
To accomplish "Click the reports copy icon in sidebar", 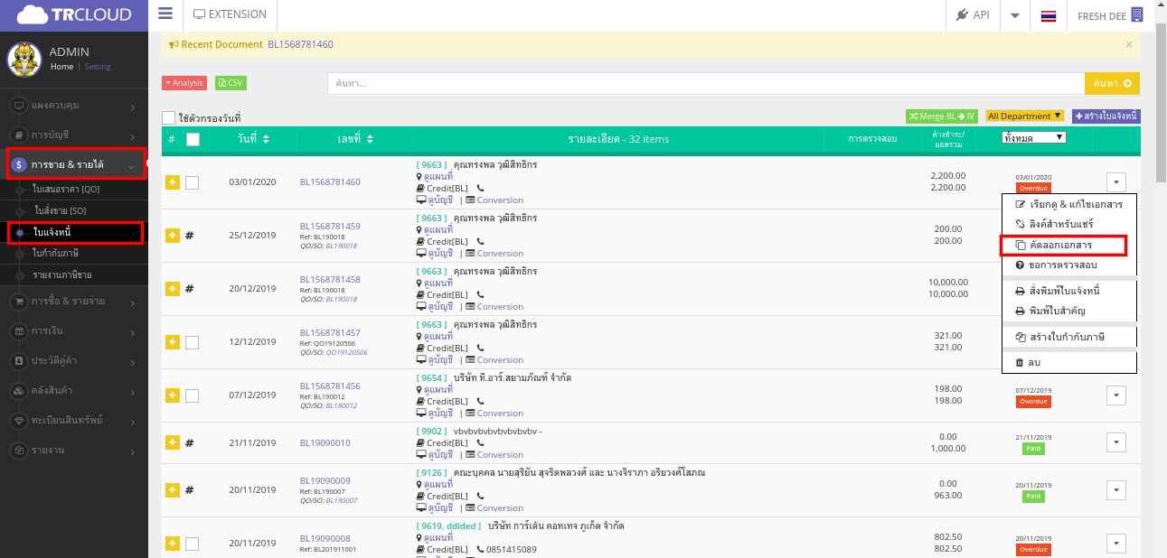I will tap(19, 450).
